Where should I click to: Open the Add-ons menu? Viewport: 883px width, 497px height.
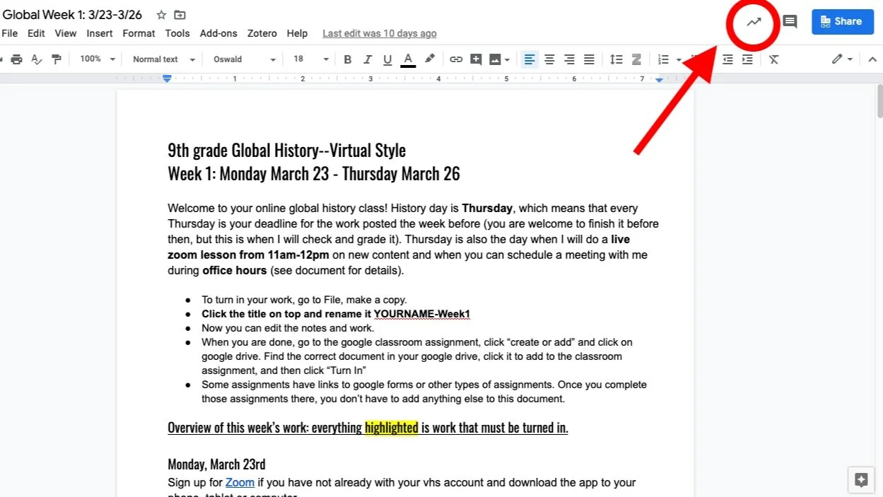[x=218, y=33]
